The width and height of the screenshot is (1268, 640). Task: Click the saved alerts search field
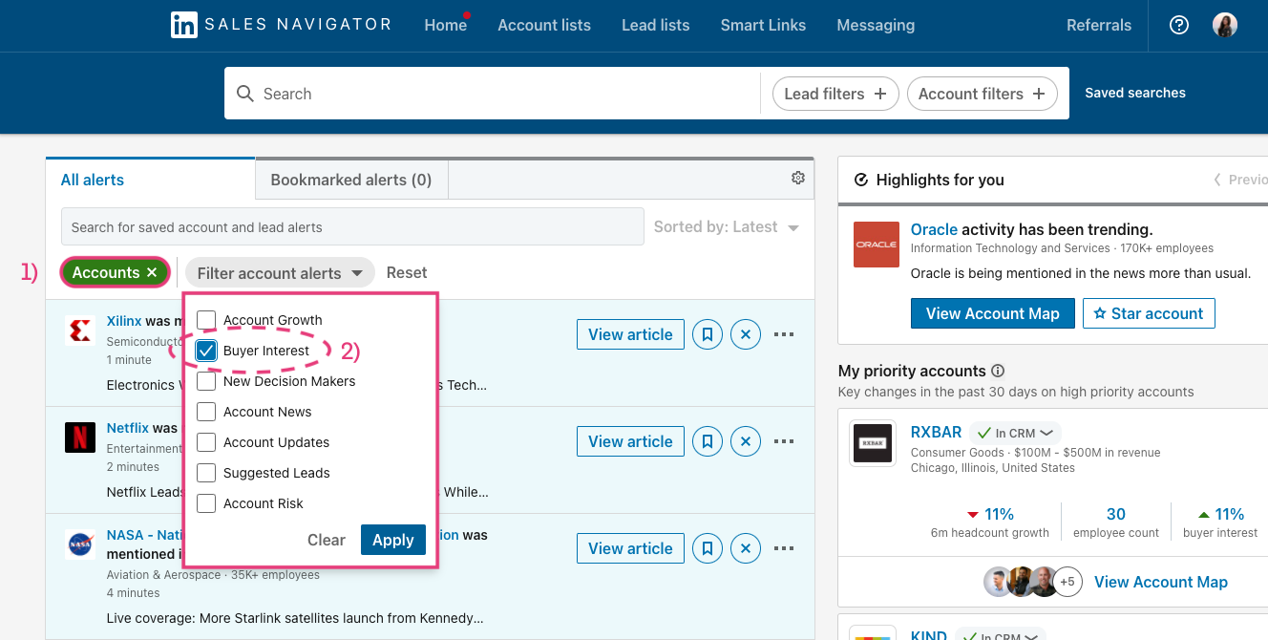pyautogui.click(x=352, y=227)
